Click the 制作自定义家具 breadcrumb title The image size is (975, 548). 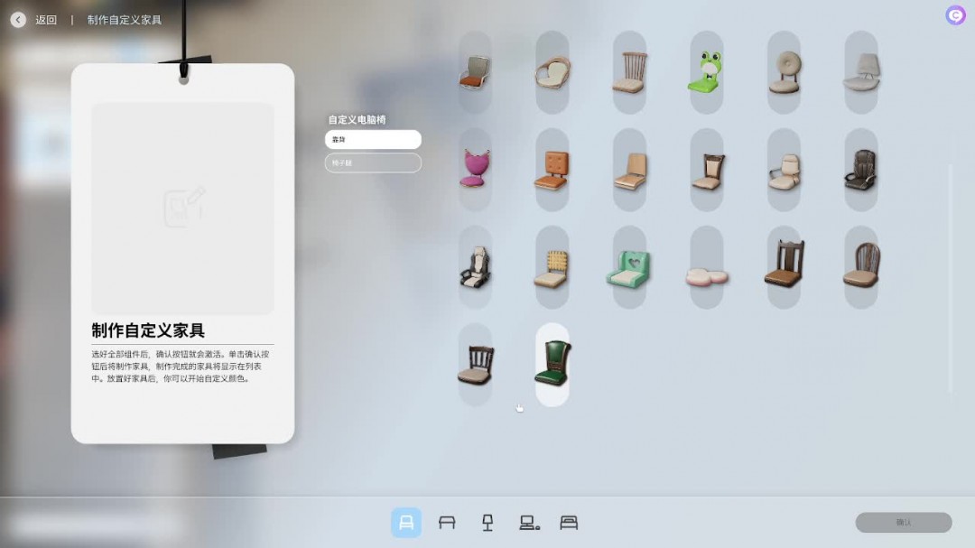point(125,20)
